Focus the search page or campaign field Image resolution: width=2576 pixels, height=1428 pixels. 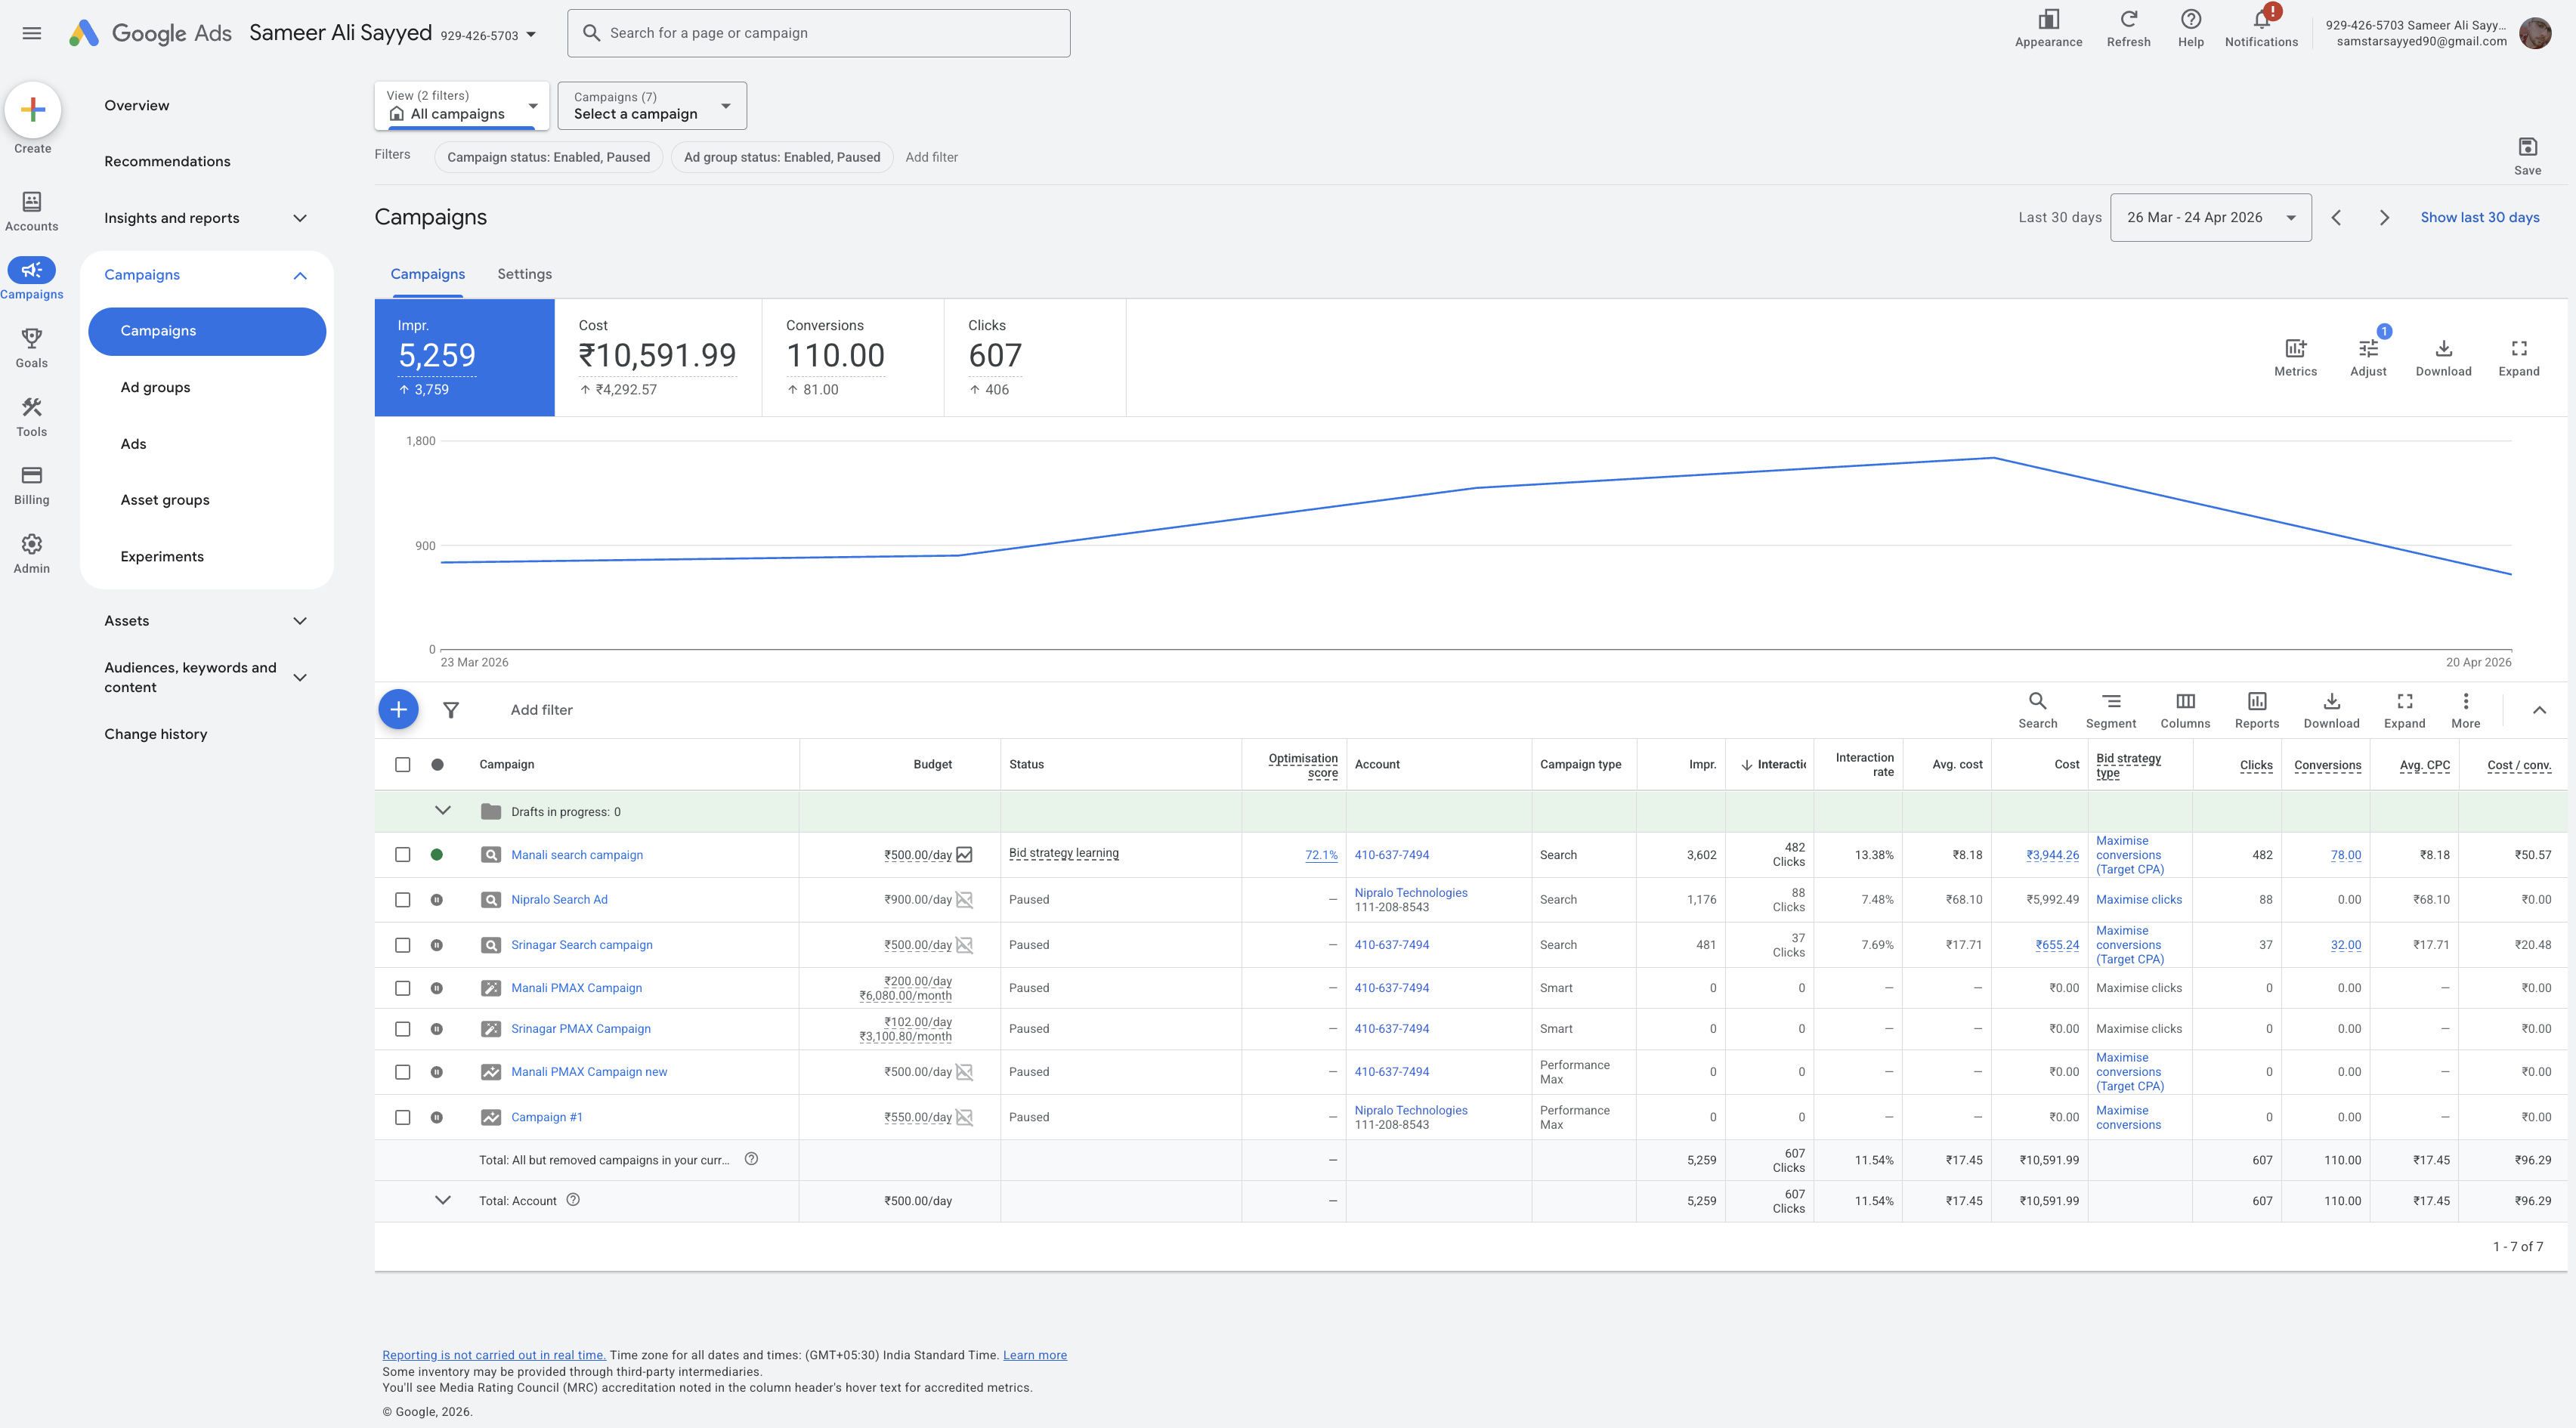point(818,33)
